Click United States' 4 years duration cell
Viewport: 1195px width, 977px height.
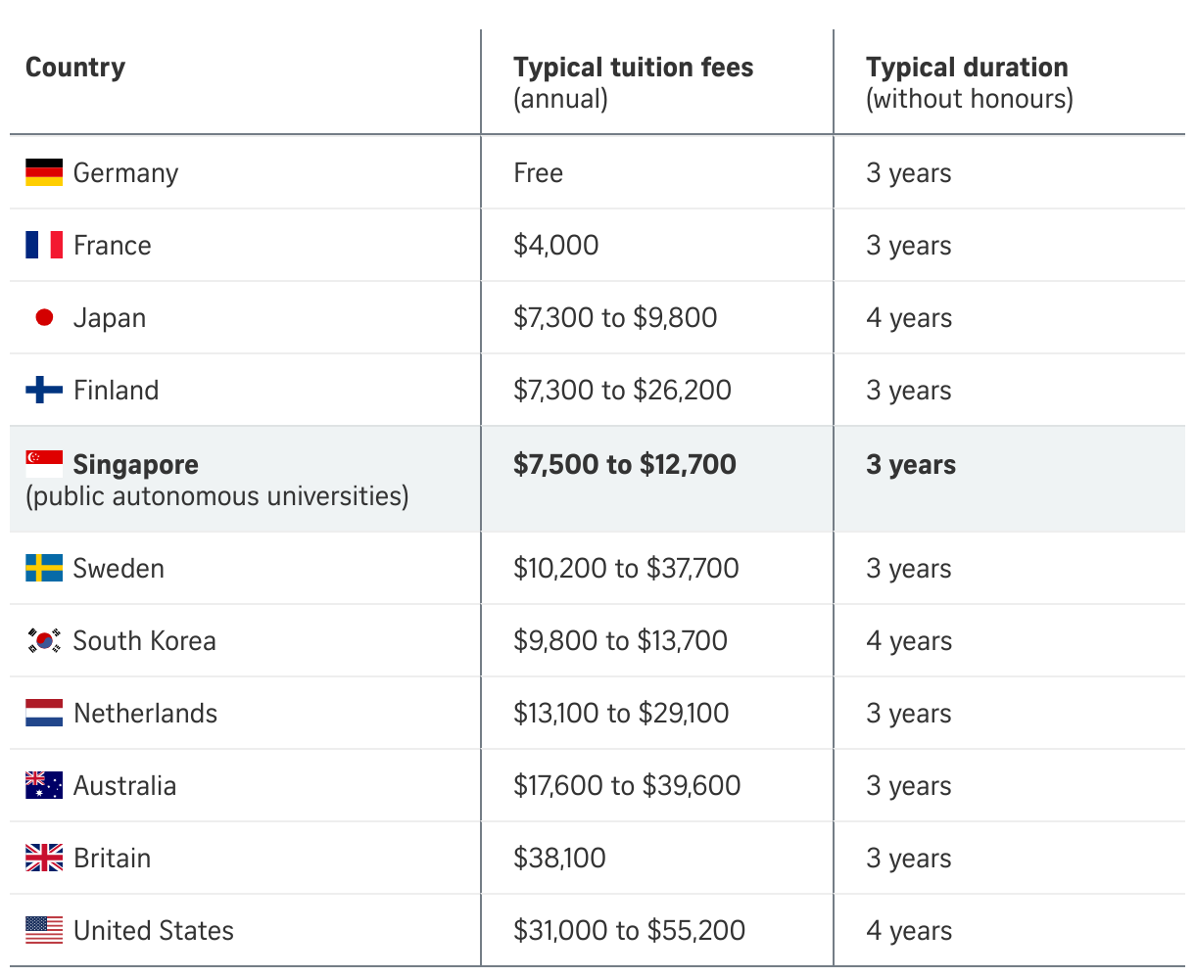tap(909, 931)
